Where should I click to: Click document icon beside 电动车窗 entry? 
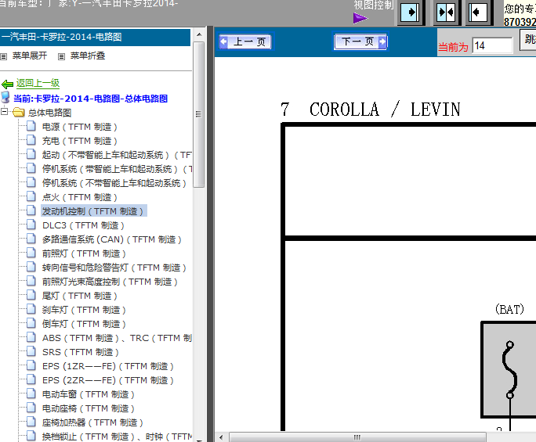31,393
